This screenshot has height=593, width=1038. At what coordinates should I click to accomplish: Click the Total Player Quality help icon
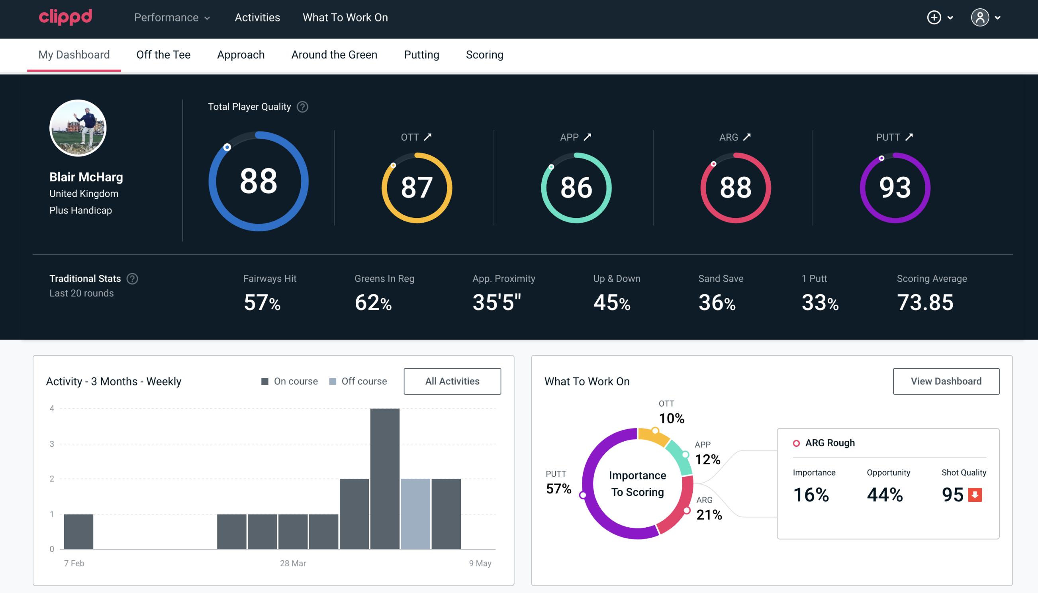tap(301, 107)
